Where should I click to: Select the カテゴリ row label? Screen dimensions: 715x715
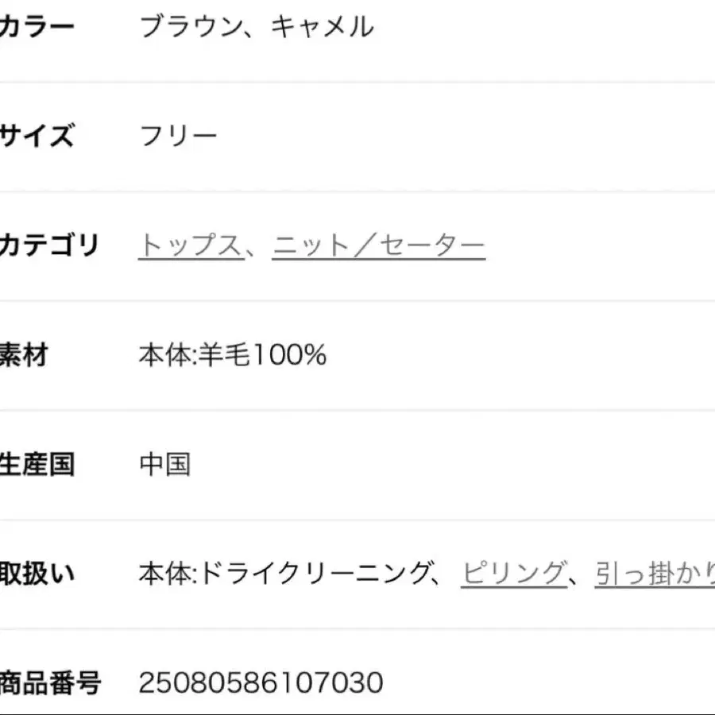click(x=49, y=246)
